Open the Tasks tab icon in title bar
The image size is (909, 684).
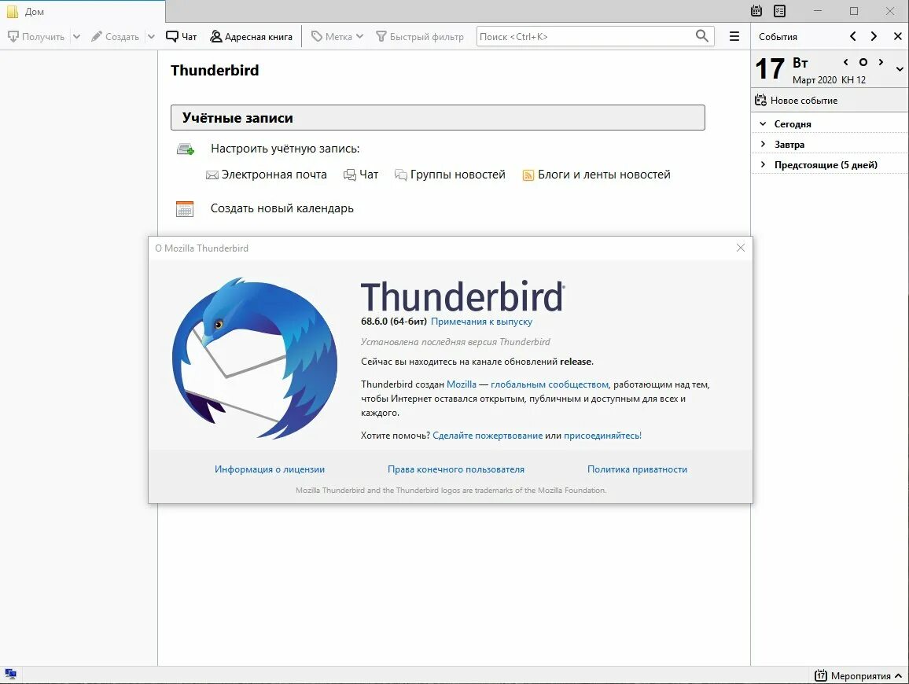pyautogui.click(x=780, y=11)
